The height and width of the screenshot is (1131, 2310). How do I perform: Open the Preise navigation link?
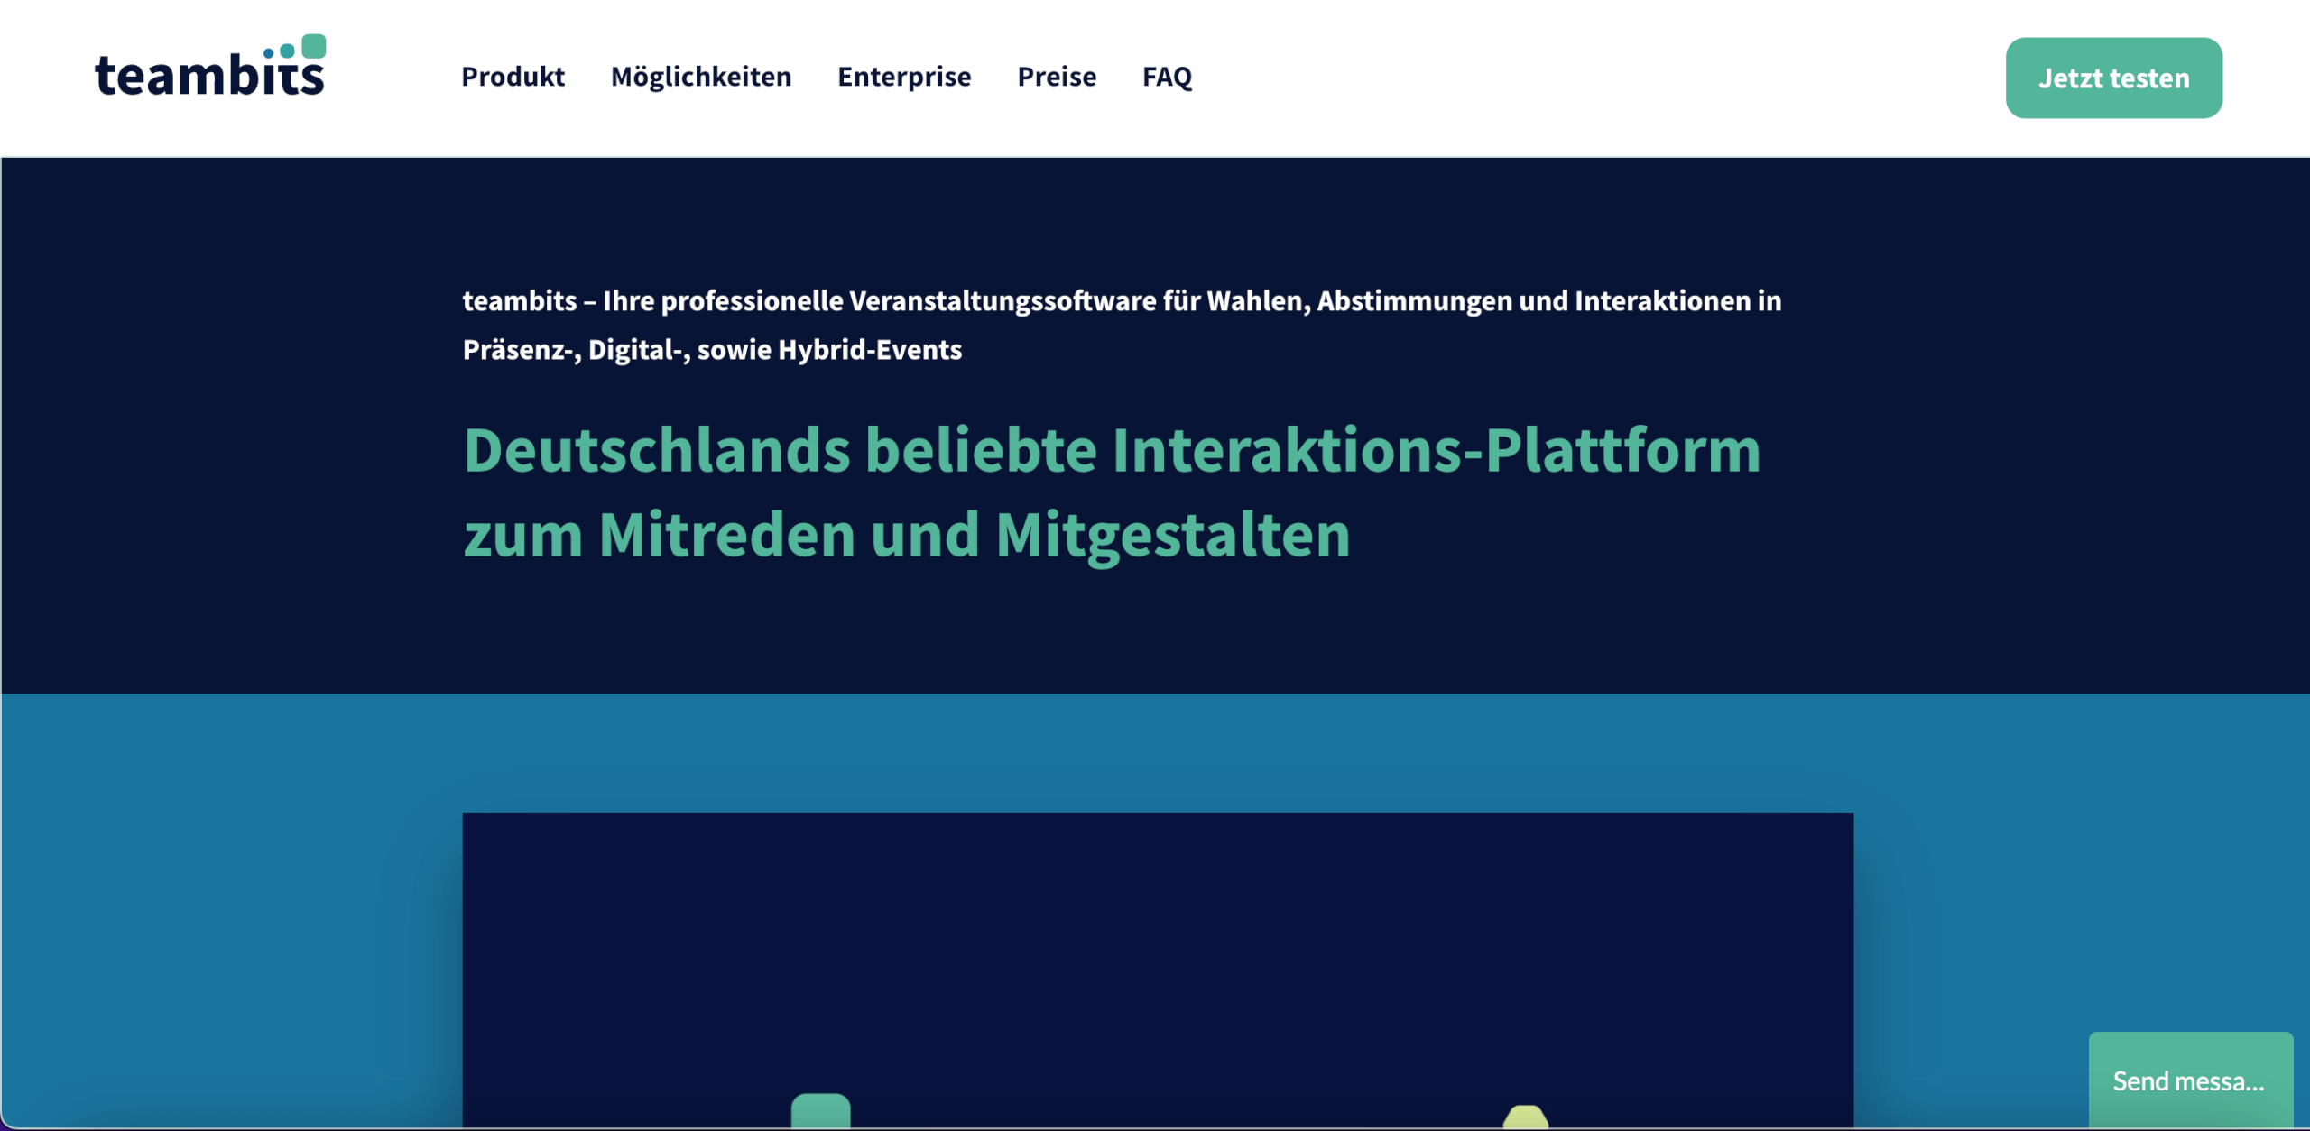(1057, 77)
